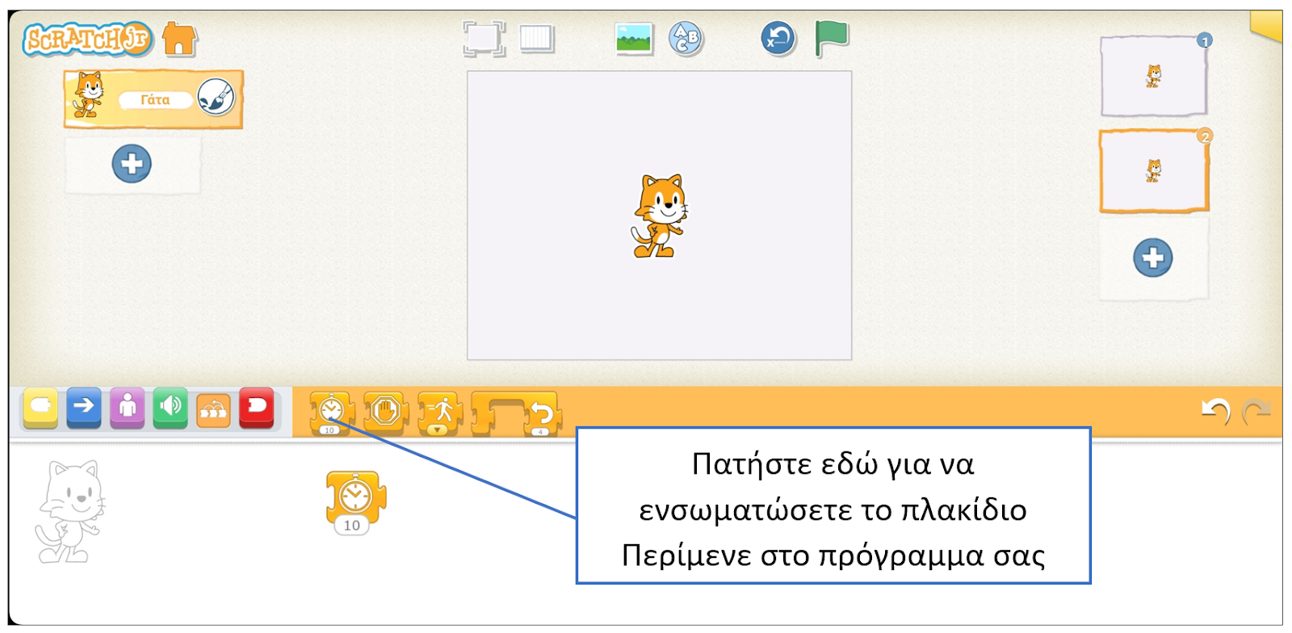Change the stage background image
Screen dimensions: 1292x633
coord(634,38)
